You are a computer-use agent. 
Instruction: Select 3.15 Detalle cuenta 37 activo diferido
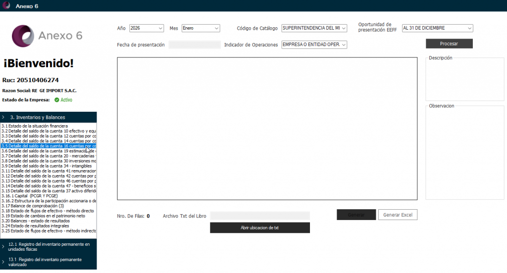[49, 191]
